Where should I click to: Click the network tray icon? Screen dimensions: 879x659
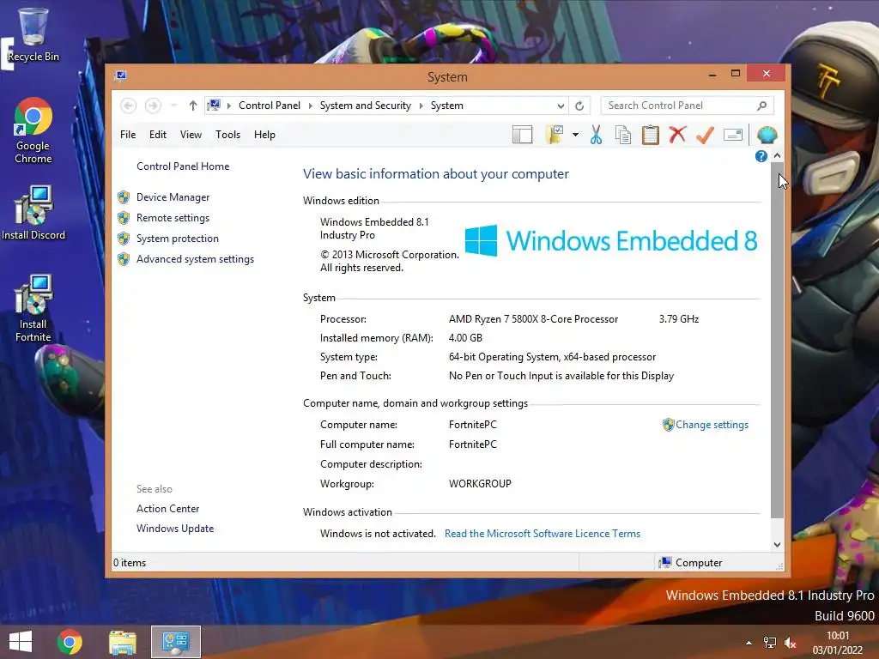tap(770, 643)
